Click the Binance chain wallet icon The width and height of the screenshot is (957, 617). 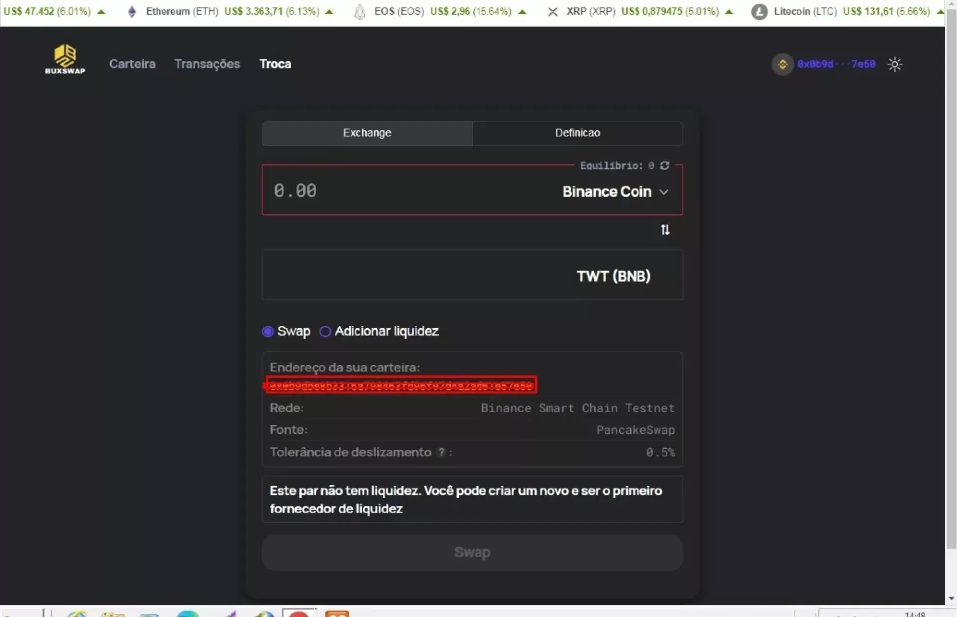(x=782, y=64)
